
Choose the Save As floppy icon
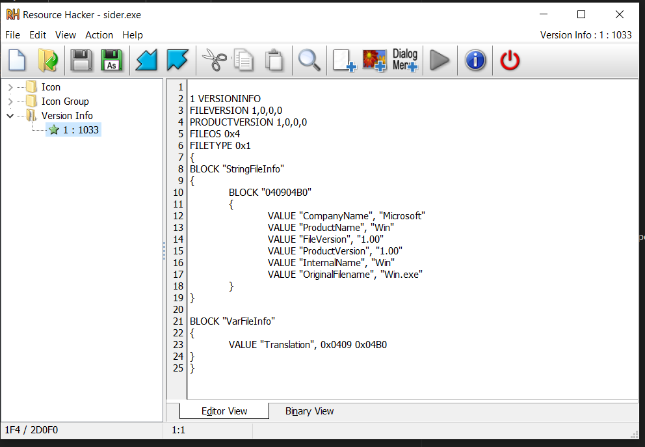pyautogui.click(x=112, y=60)
